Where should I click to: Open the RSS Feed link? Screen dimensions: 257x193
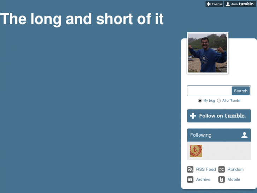(x=206, y=169)
